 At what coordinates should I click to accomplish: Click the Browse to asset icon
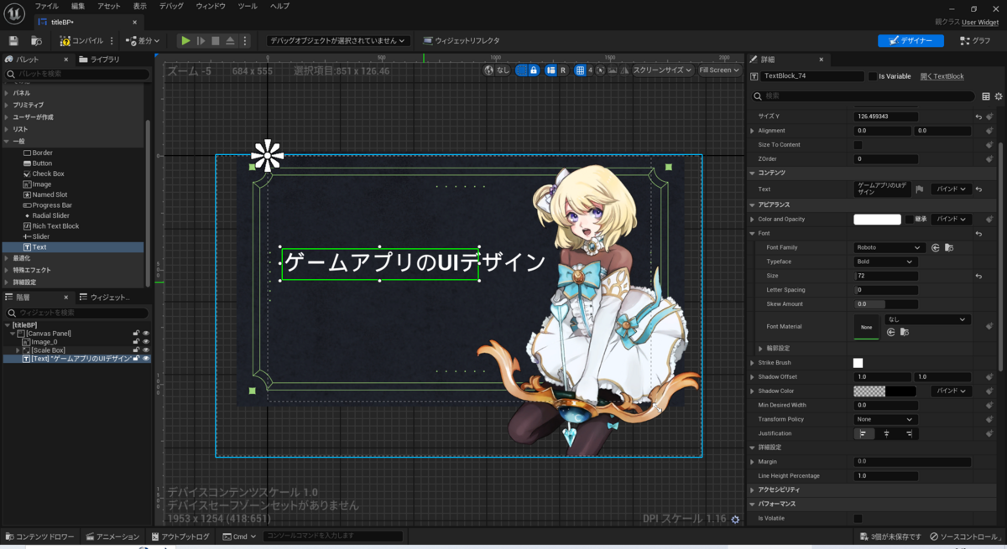pos(36,40)
